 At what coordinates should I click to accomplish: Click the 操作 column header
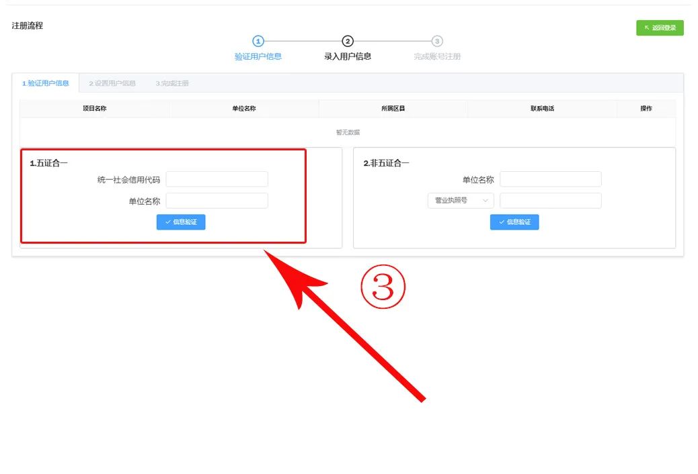tap(646, 109)
